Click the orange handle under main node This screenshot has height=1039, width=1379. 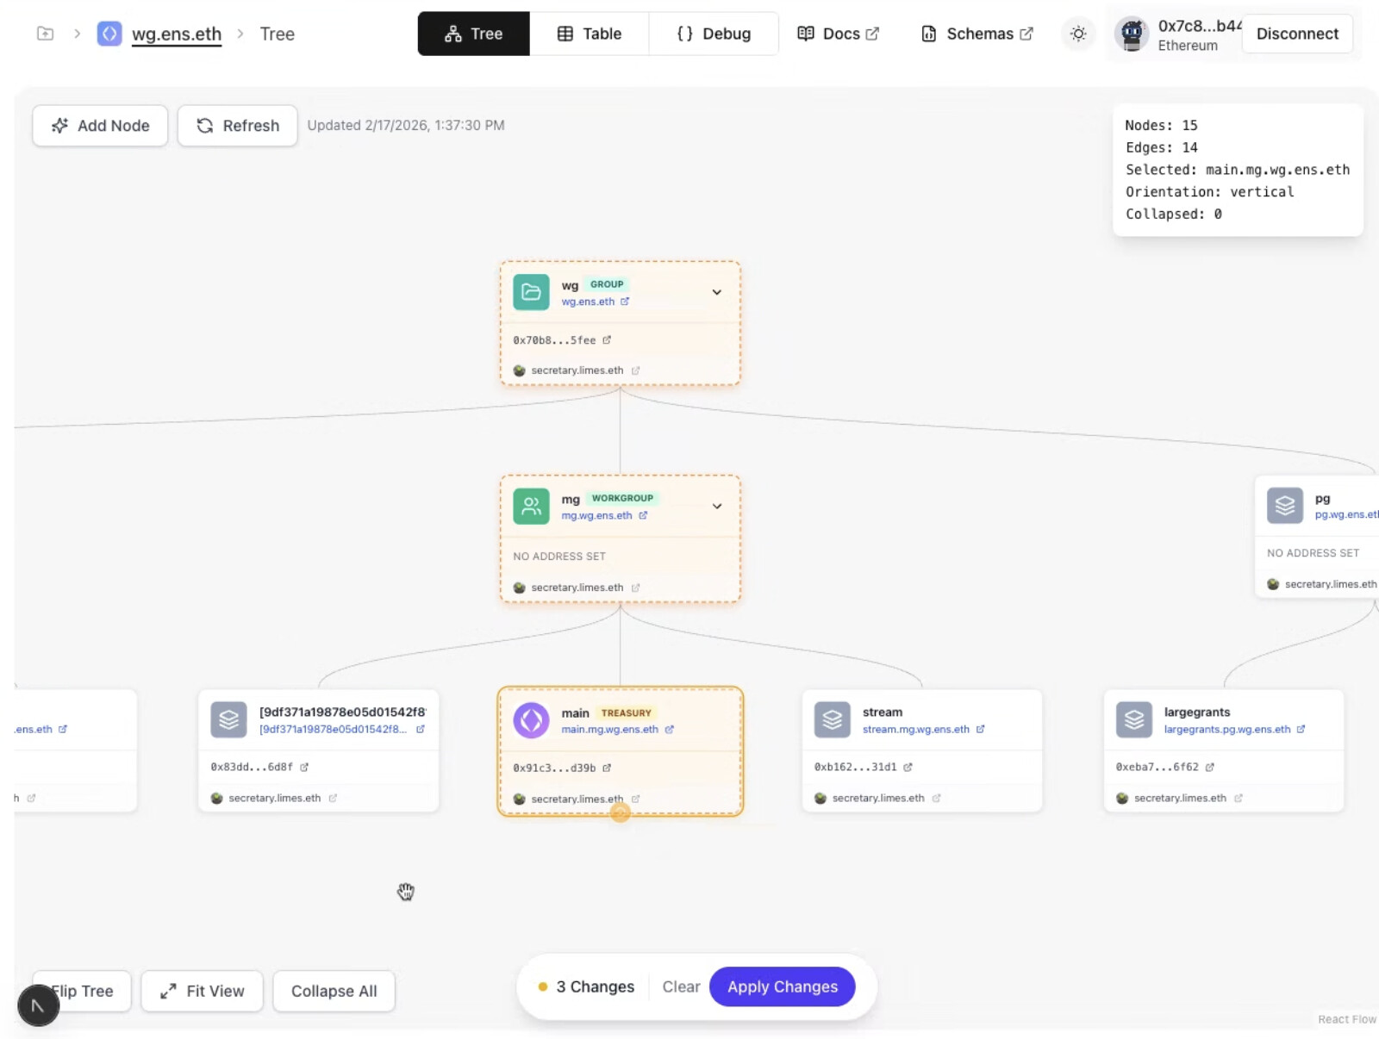(x=620, y=812)
